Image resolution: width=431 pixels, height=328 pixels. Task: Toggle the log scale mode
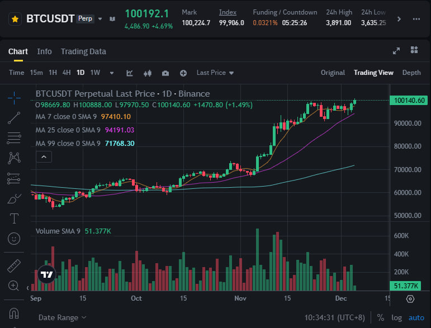click(x=396, y=318)
